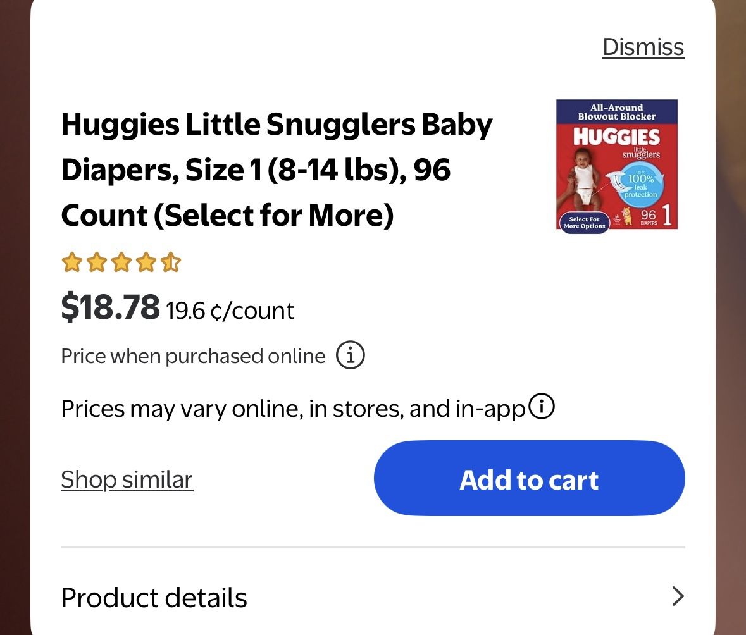Expand Product details with the right chevron
The height and width of the screenshot is (635, 746).
click(x=678, y=596)
